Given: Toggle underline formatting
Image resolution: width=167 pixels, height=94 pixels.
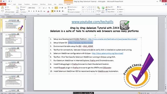Looking at the screenshot, I should (34, 11).
